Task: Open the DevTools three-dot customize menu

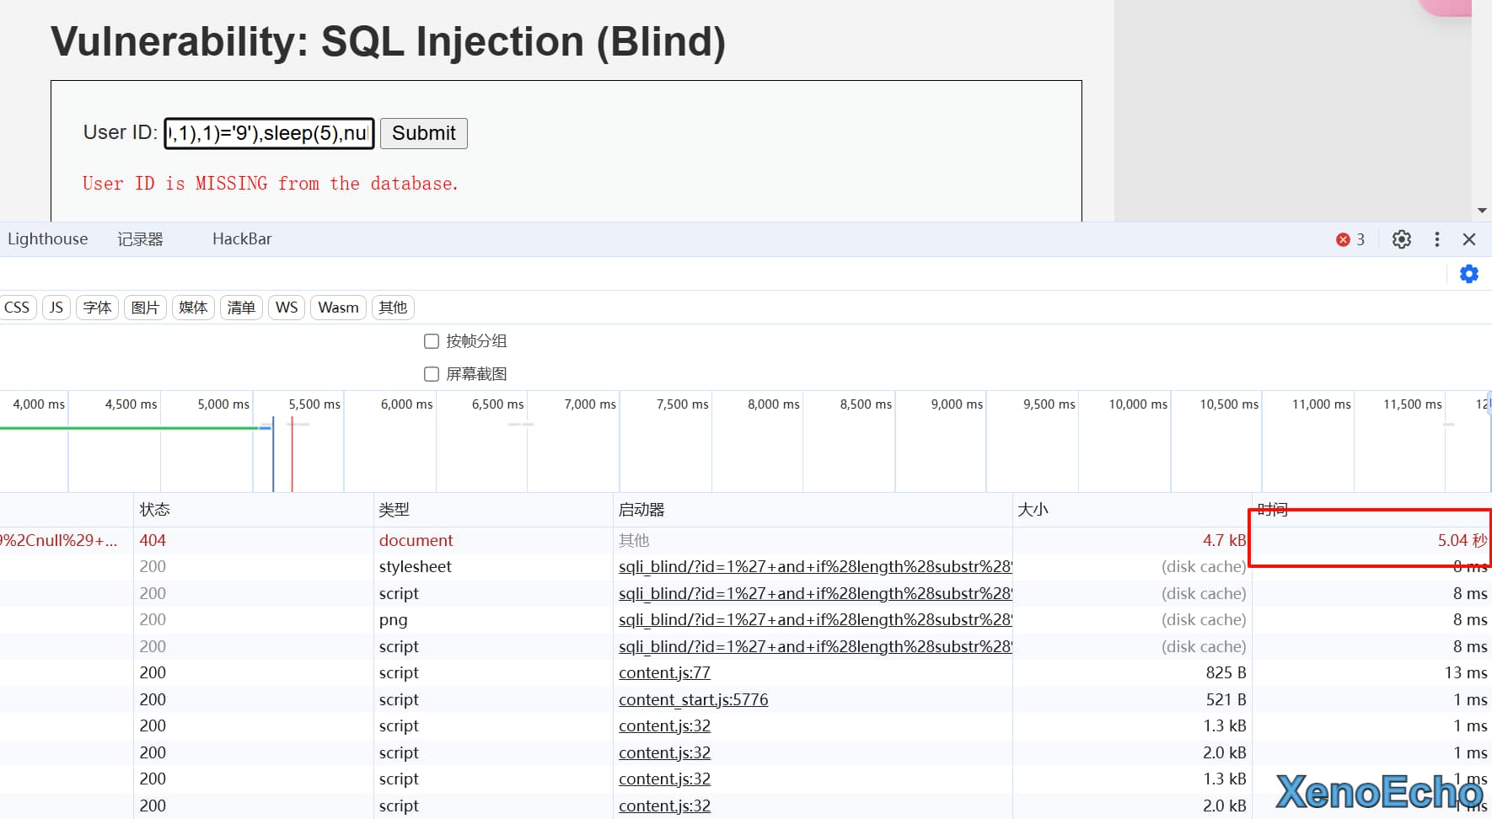Action: coord(1436,239)
